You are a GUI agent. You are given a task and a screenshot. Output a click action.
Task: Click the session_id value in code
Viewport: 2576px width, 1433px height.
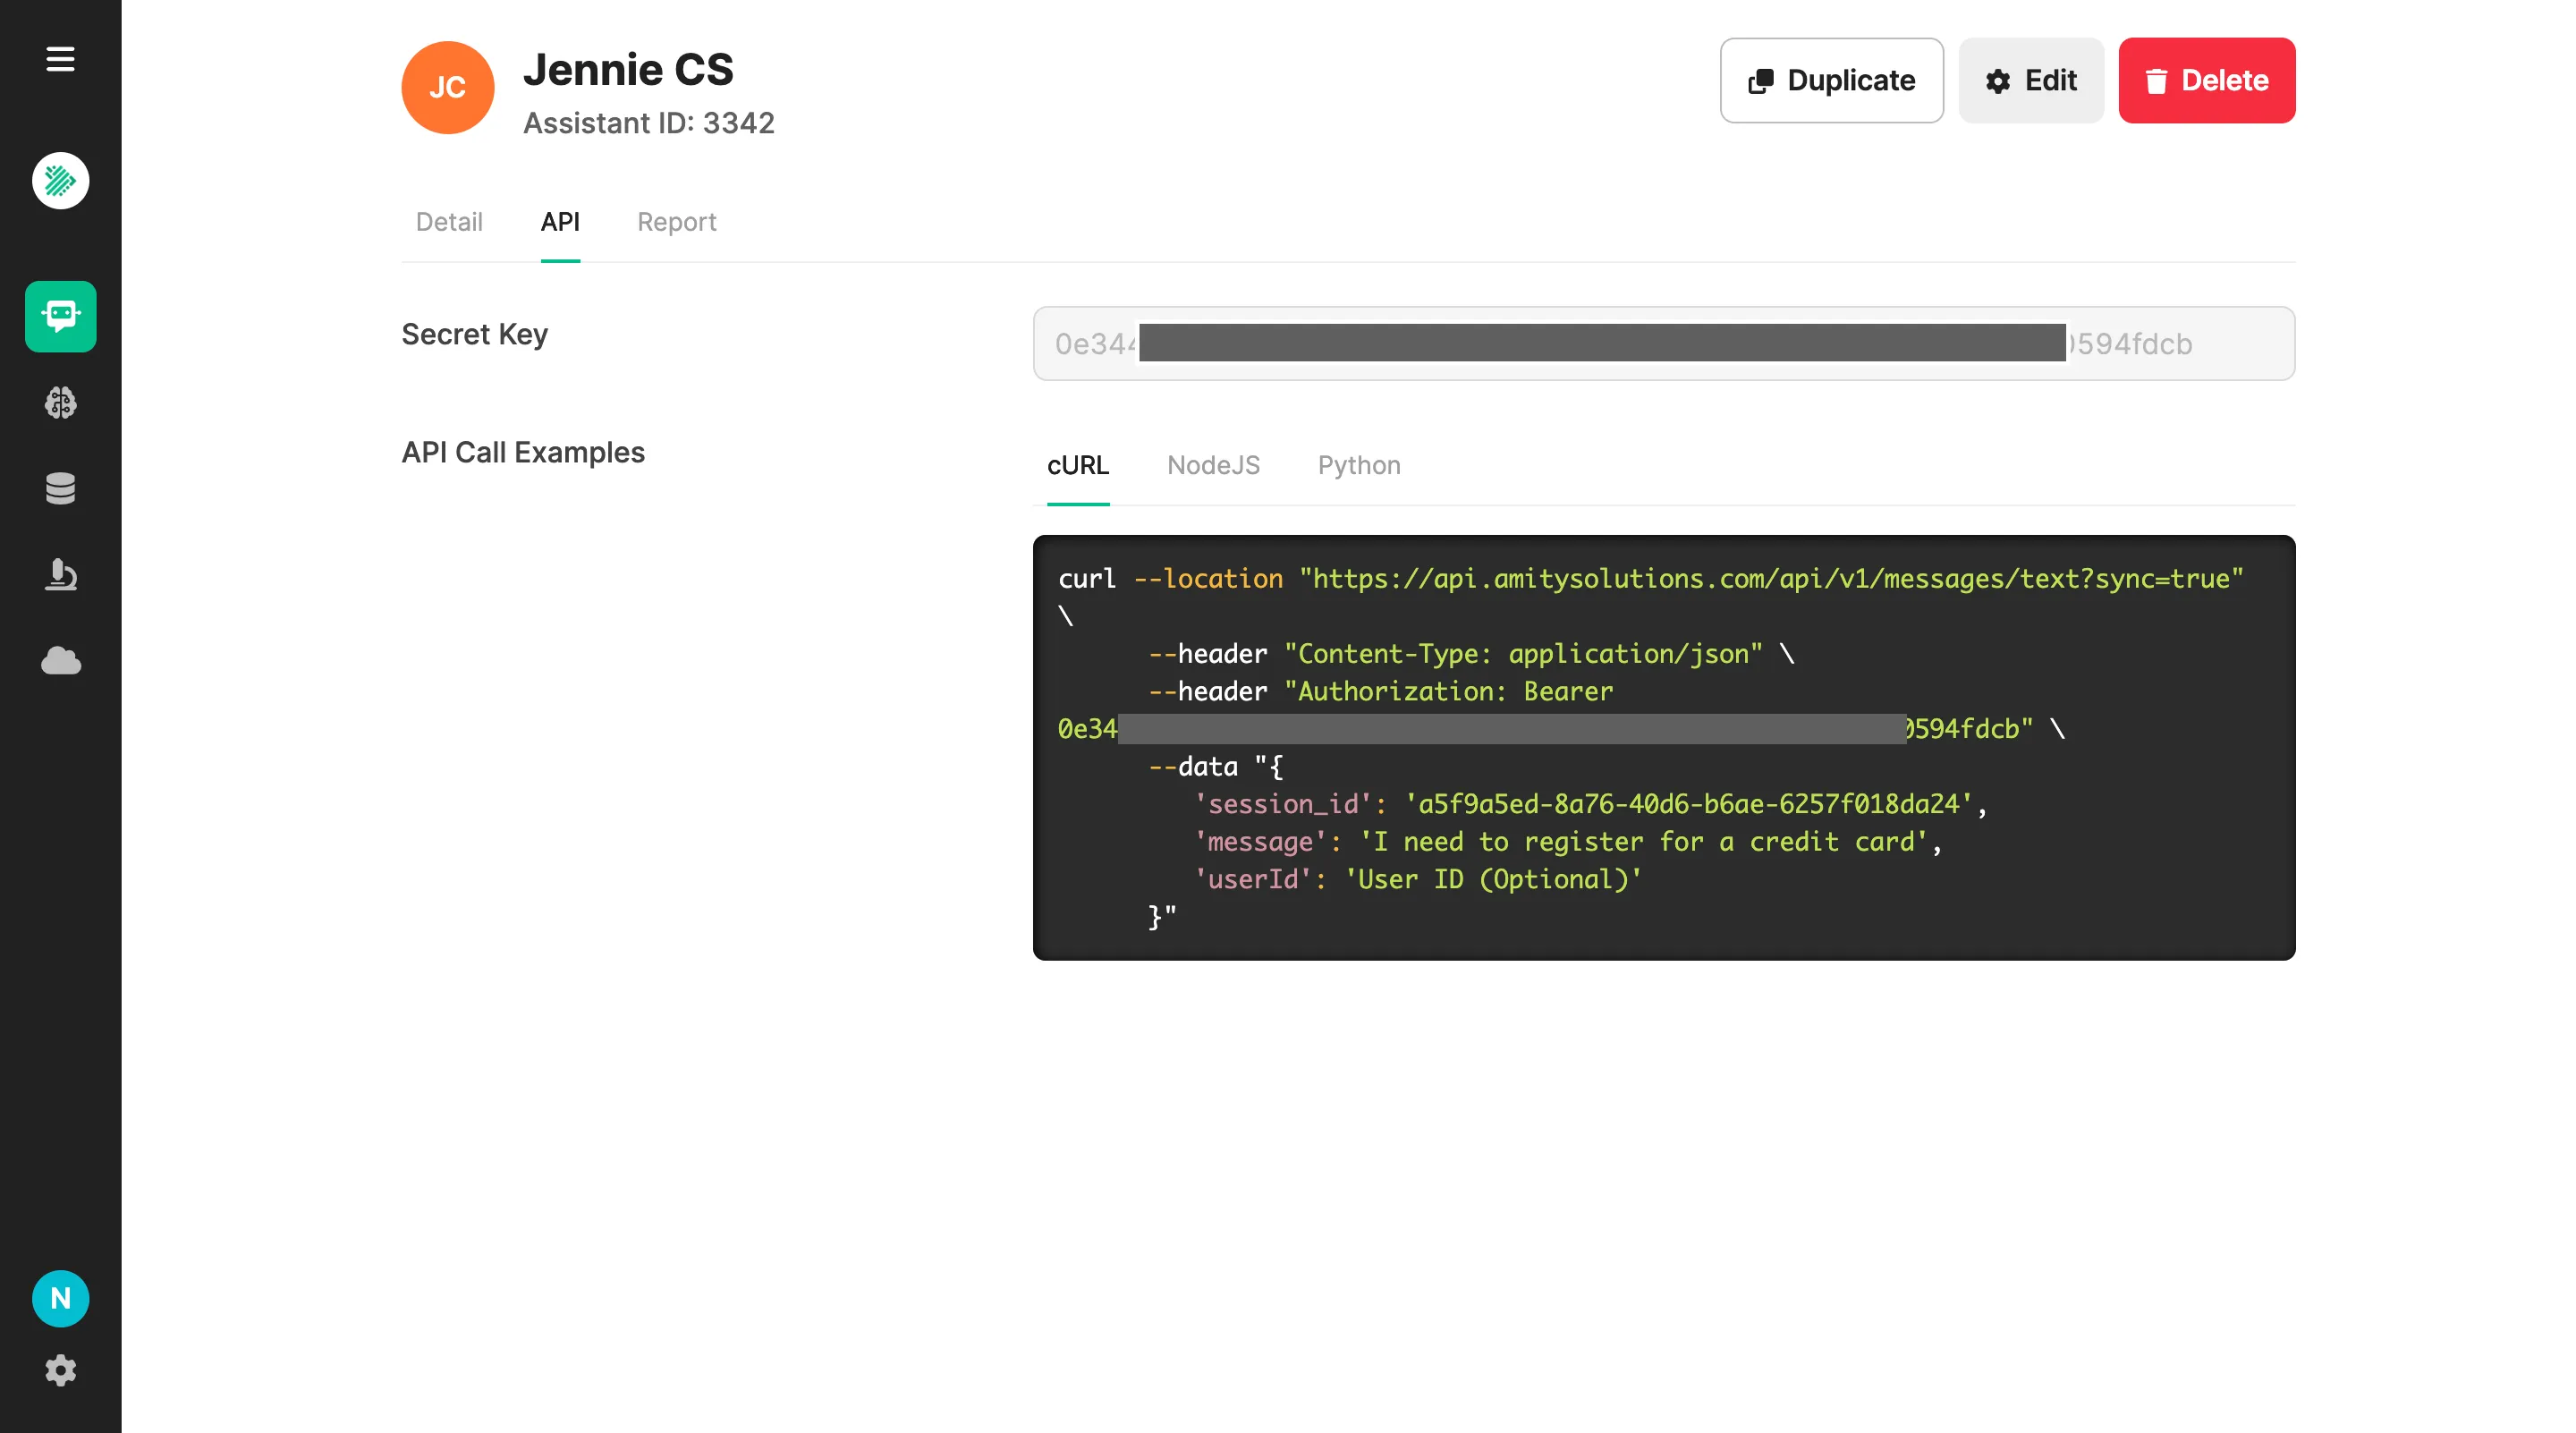tap(1688, 804)
